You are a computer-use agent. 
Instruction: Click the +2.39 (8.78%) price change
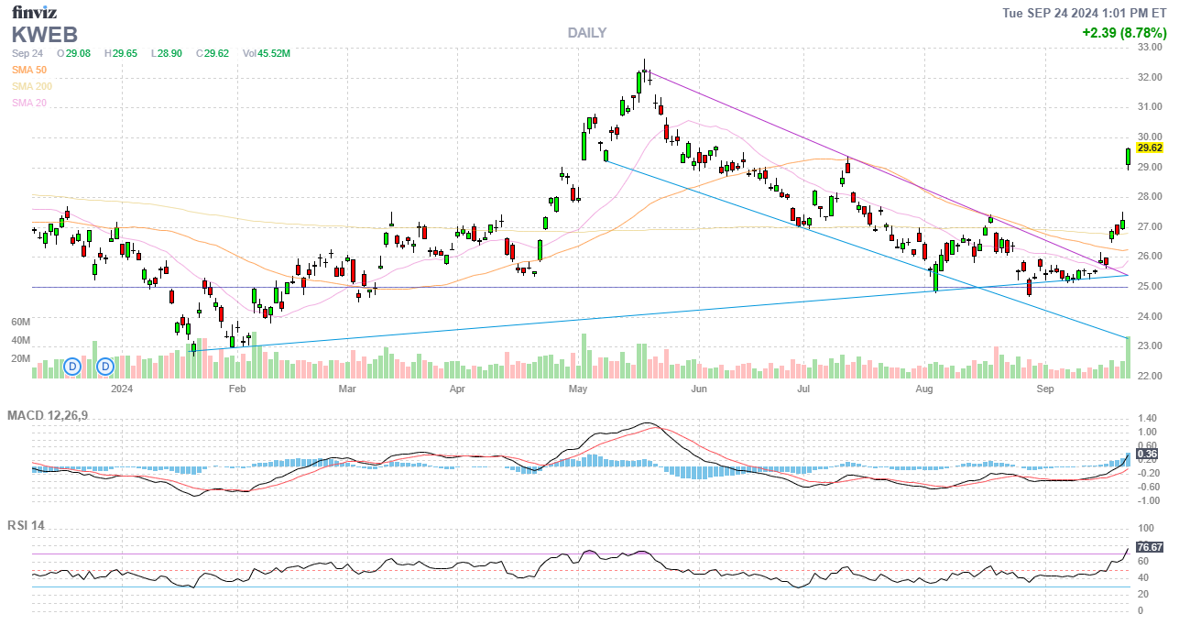tap(1123, 32)
